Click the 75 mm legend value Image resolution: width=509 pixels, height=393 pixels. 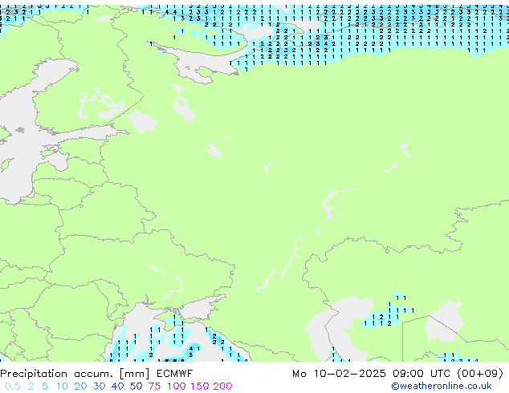[154, 387]
